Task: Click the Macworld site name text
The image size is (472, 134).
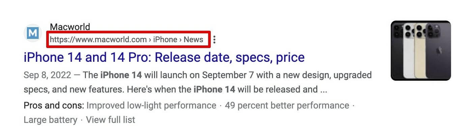Action: tap(70, 27)
